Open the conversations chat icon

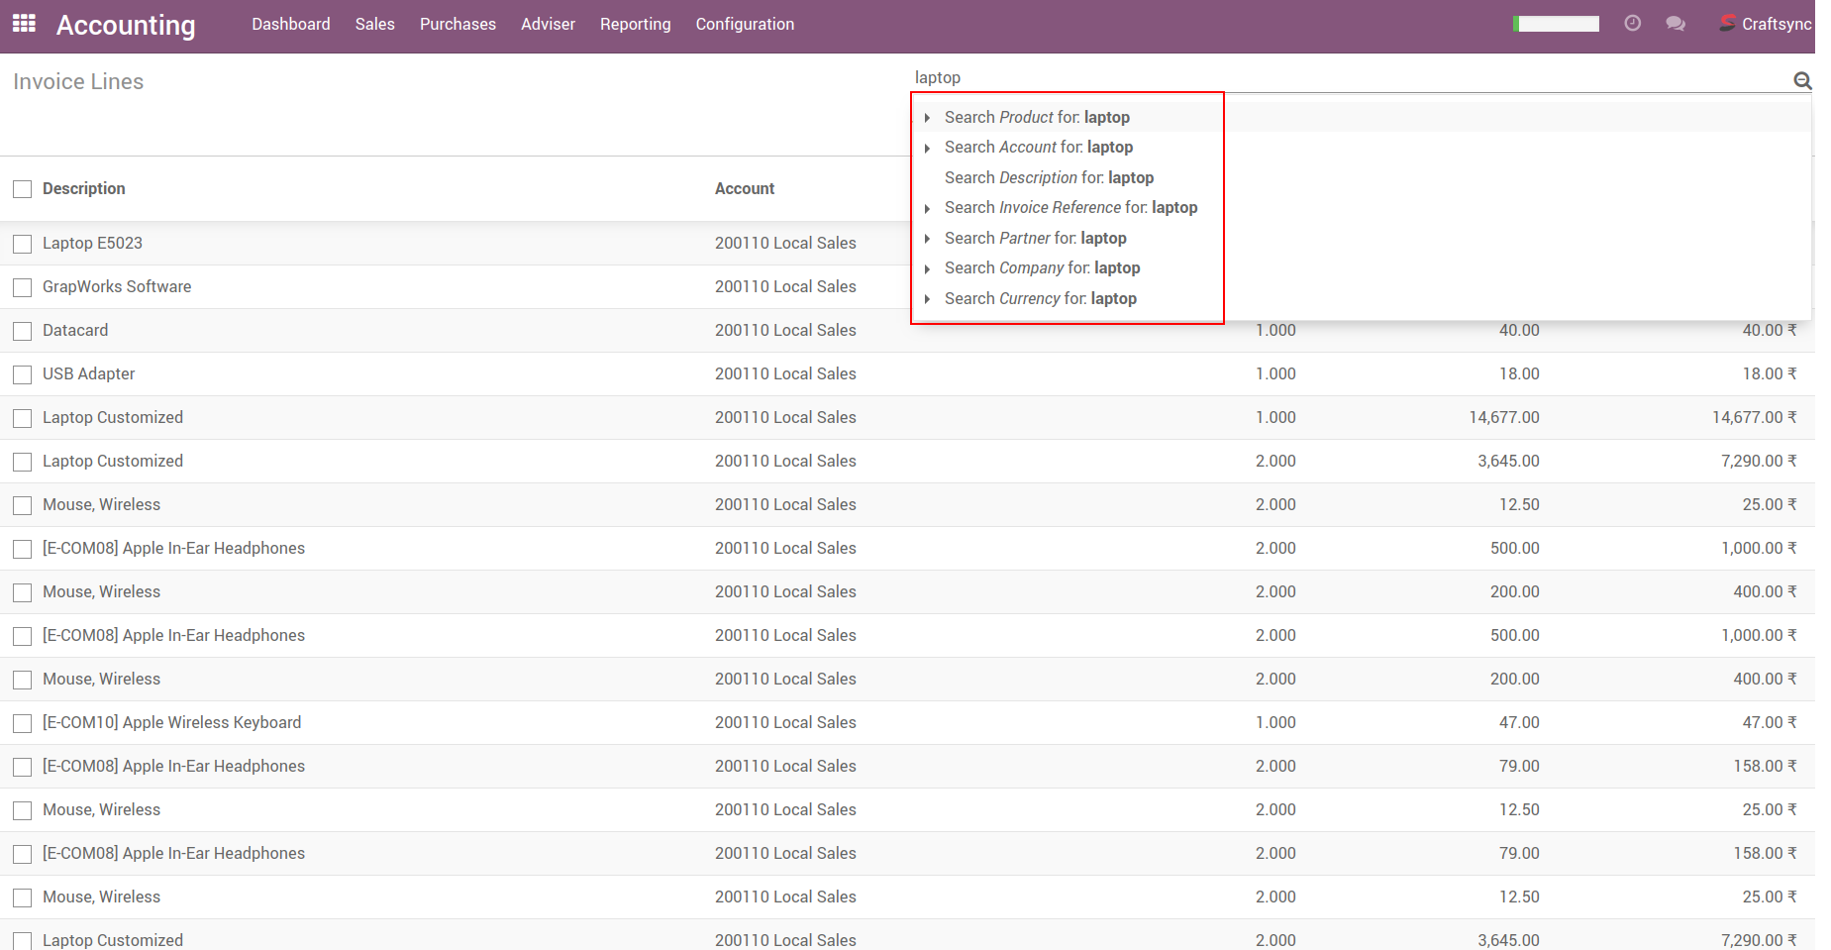pyautogui.click(x=1676, y=24)
